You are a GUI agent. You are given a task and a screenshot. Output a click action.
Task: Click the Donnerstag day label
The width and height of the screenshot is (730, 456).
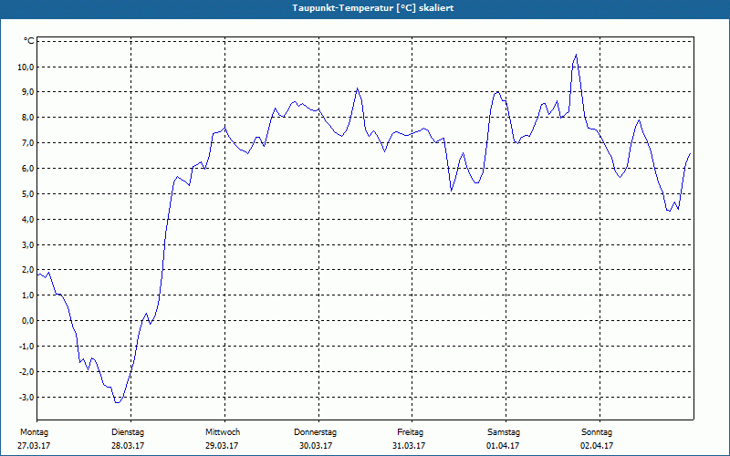tap(315, 432)
